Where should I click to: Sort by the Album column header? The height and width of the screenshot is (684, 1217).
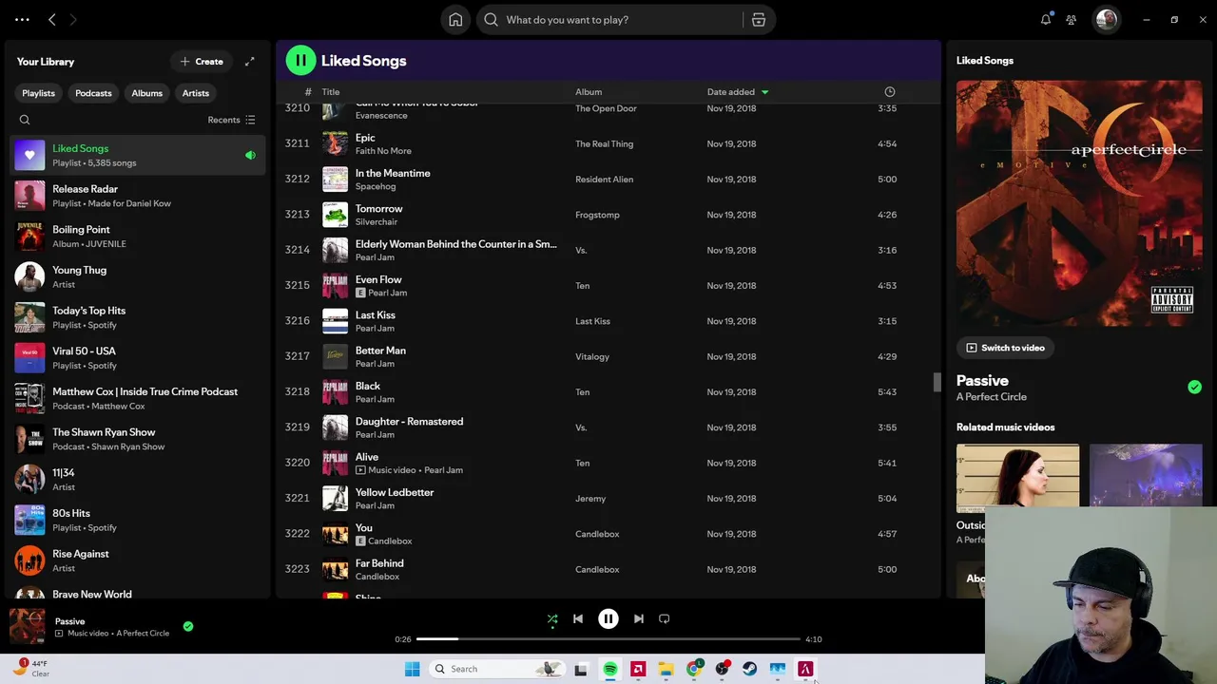coord(589,92)
